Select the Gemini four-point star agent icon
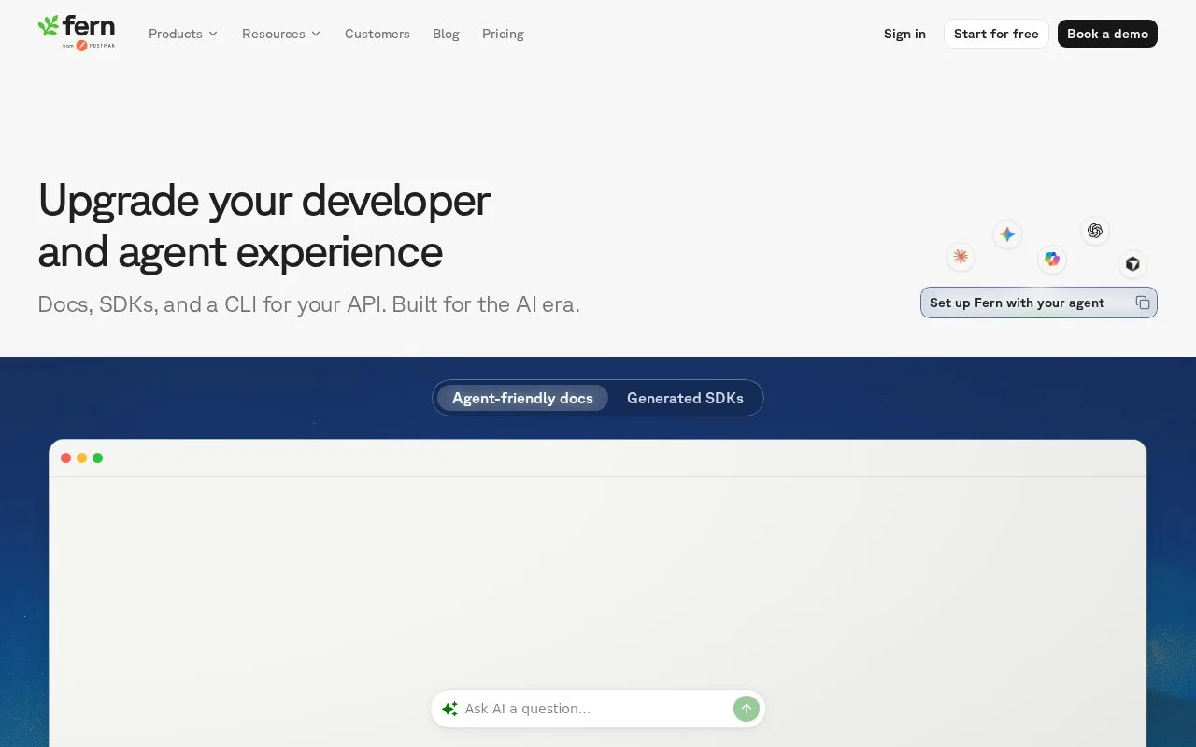Screen dimensions: 1196x747 tap(1007, 234)
